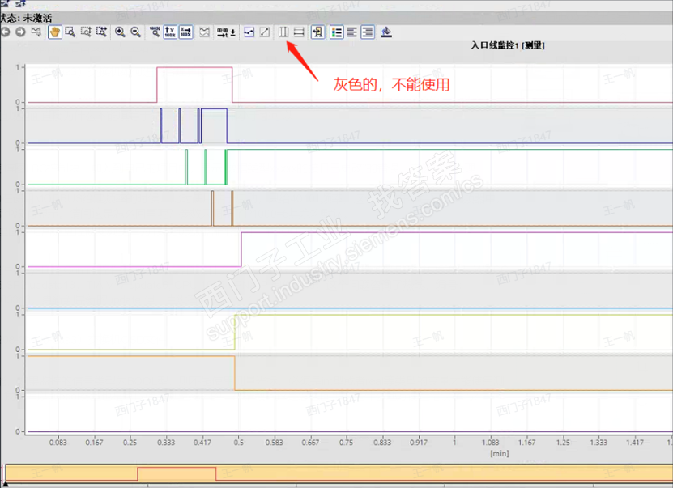Click the black triangle marker below the overview
673x488 pixels.
click(6, 484)
